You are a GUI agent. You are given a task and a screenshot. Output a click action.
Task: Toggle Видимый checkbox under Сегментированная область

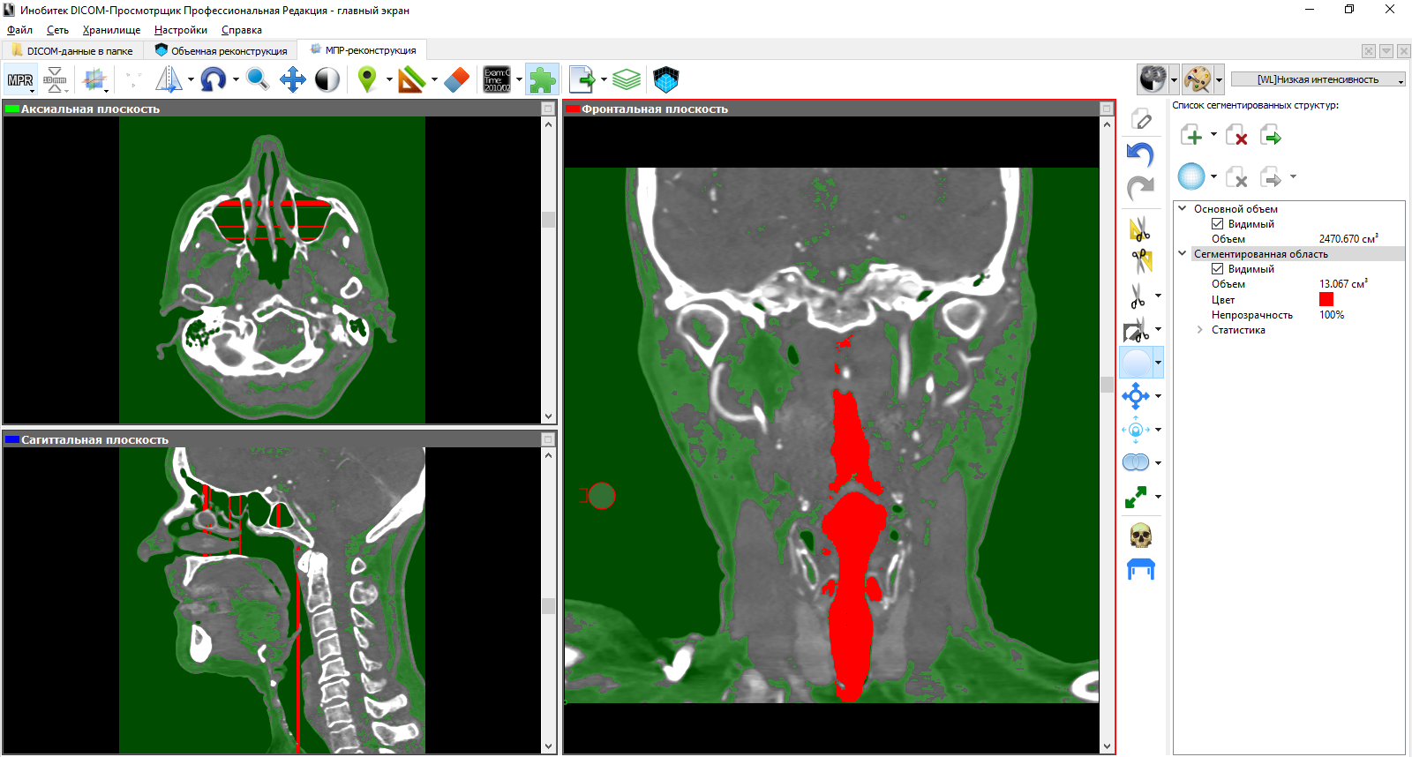1217,269
